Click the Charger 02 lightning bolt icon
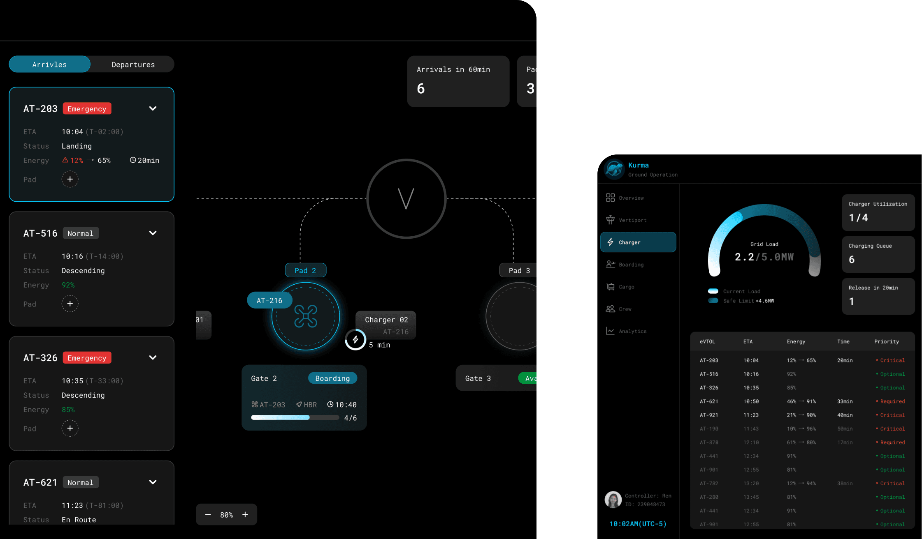922x539 pixels. click(x=355, y=339)
